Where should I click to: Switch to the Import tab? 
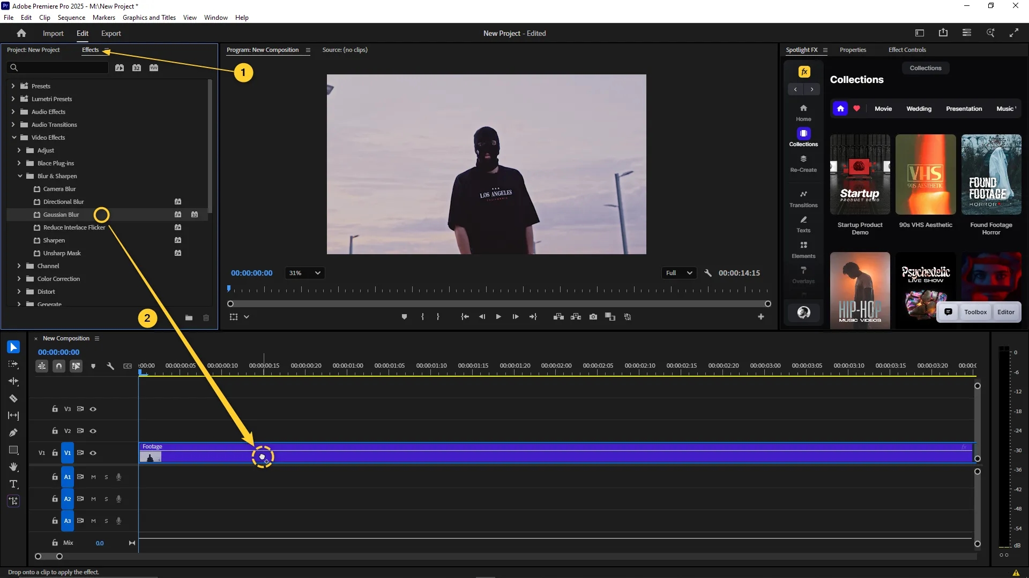point(53,33)
